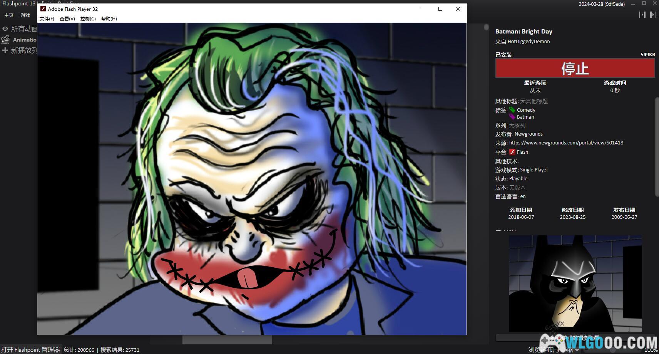
Task: Click the Batman screenshot thumbnail
Action: point(575,283)
